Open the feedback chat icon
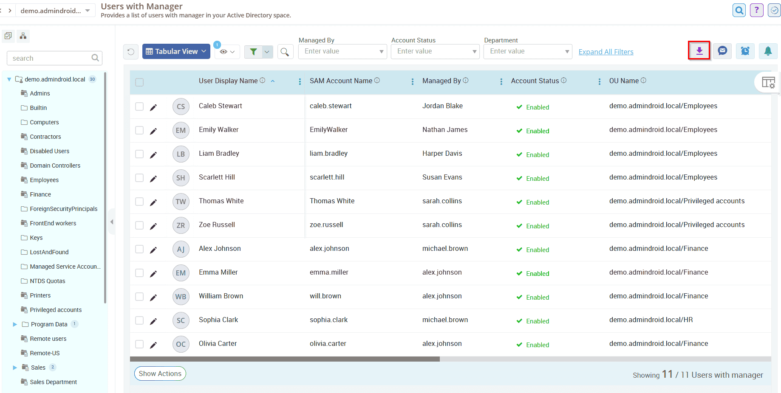 click(722, 51)
